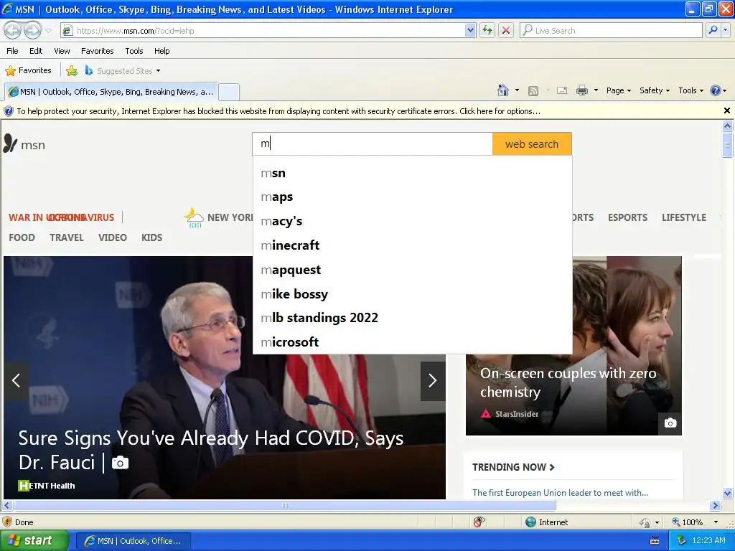Go to previous slide in headline carousel
Viewport: 735px width, 551px height.
16,380
